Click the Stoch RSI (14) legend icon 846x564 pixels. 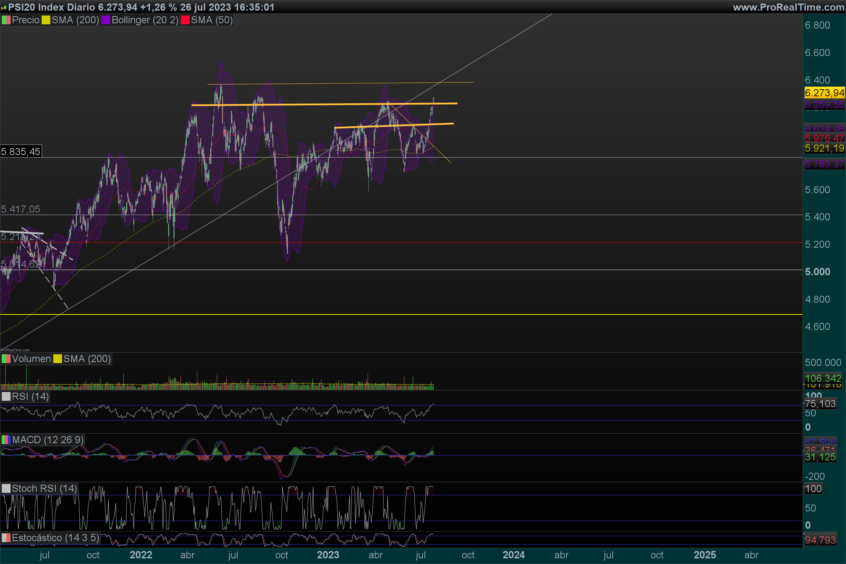coord(6,488)
